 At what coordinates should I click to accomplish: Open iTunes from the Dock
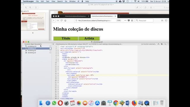click(91, 103)
